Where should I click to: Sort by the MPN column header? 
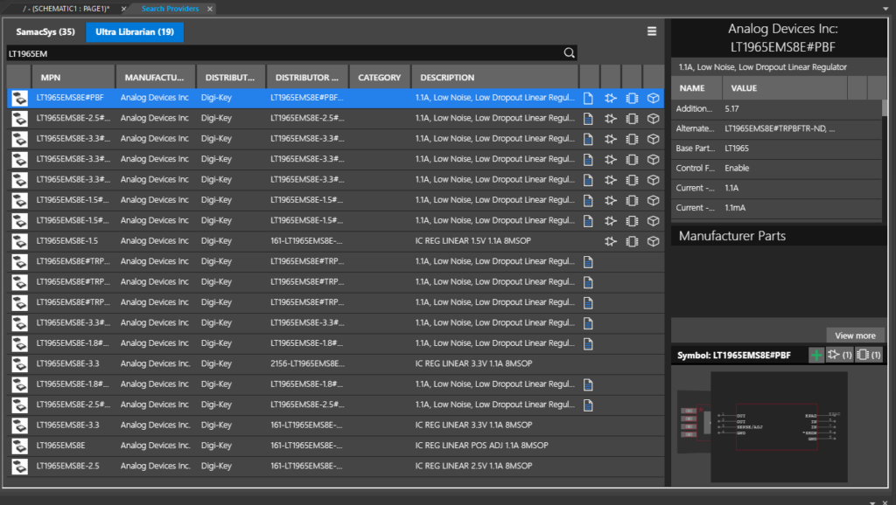73,77
